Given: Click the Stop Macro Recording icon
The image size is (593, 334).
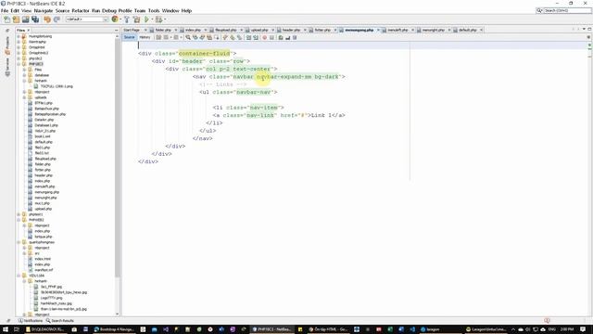Looking at the screenshot, I should tap(271, 37).
